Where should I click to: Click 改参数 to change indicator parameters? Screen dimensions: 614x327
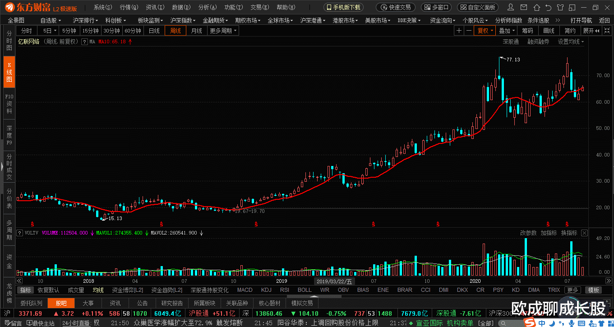pyautogui.click(x=528, y=233)
